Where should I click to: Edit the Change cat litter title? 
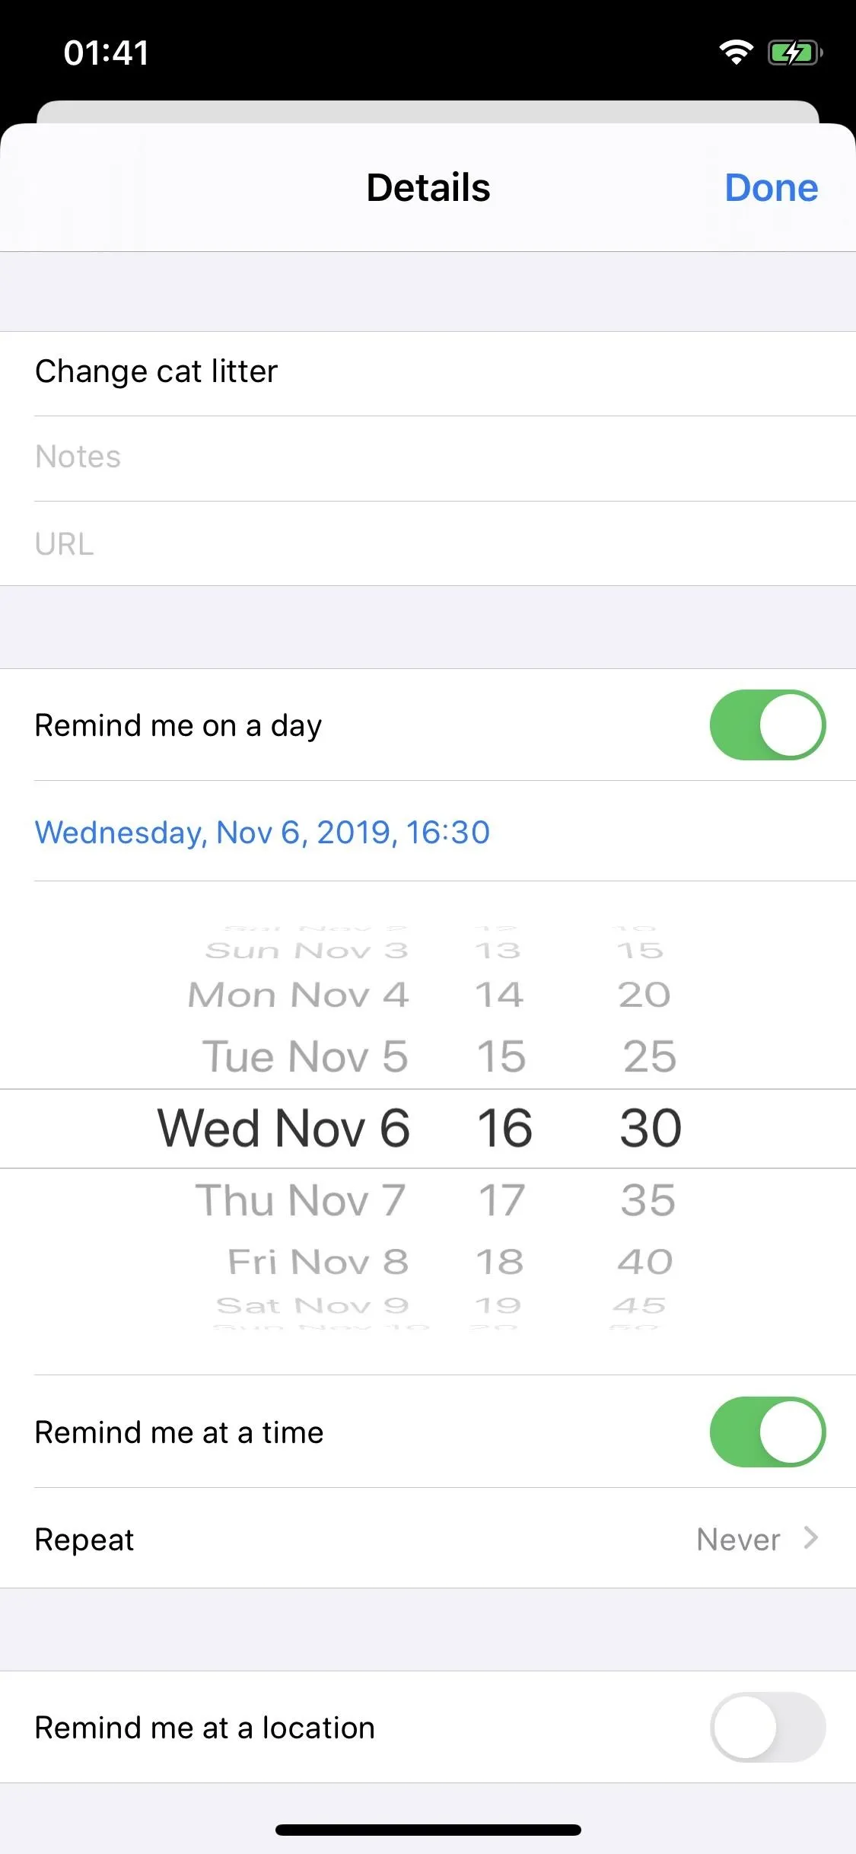point(428,373)
